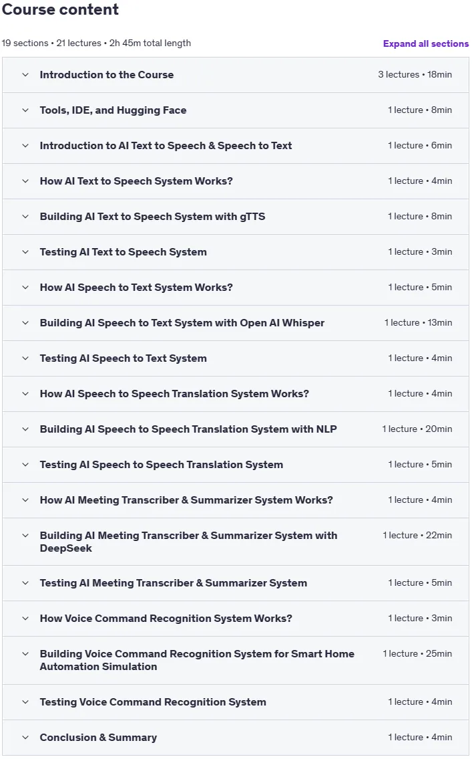
Task: Click chevron for 'Building AI Speech to Text System with Open AI Whisper'
Action: pyautogui.click(x=25, y=323)
